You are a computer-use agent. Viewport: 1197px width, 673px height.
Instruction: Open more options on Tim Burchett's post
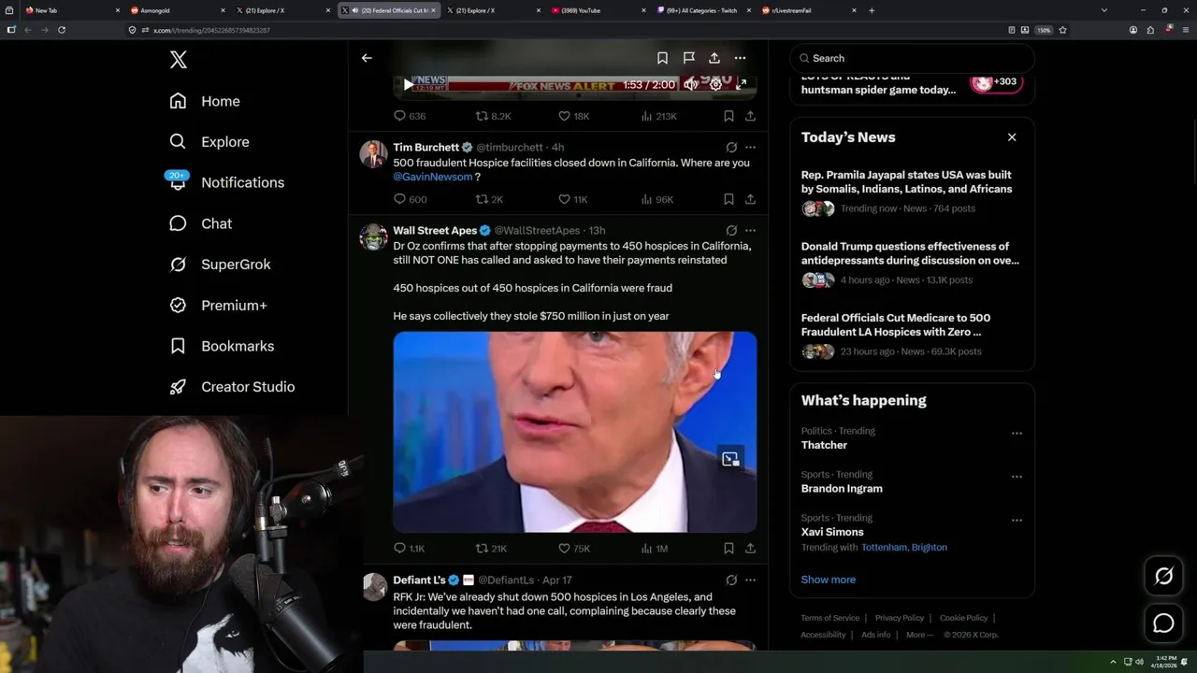pos(750,148)
